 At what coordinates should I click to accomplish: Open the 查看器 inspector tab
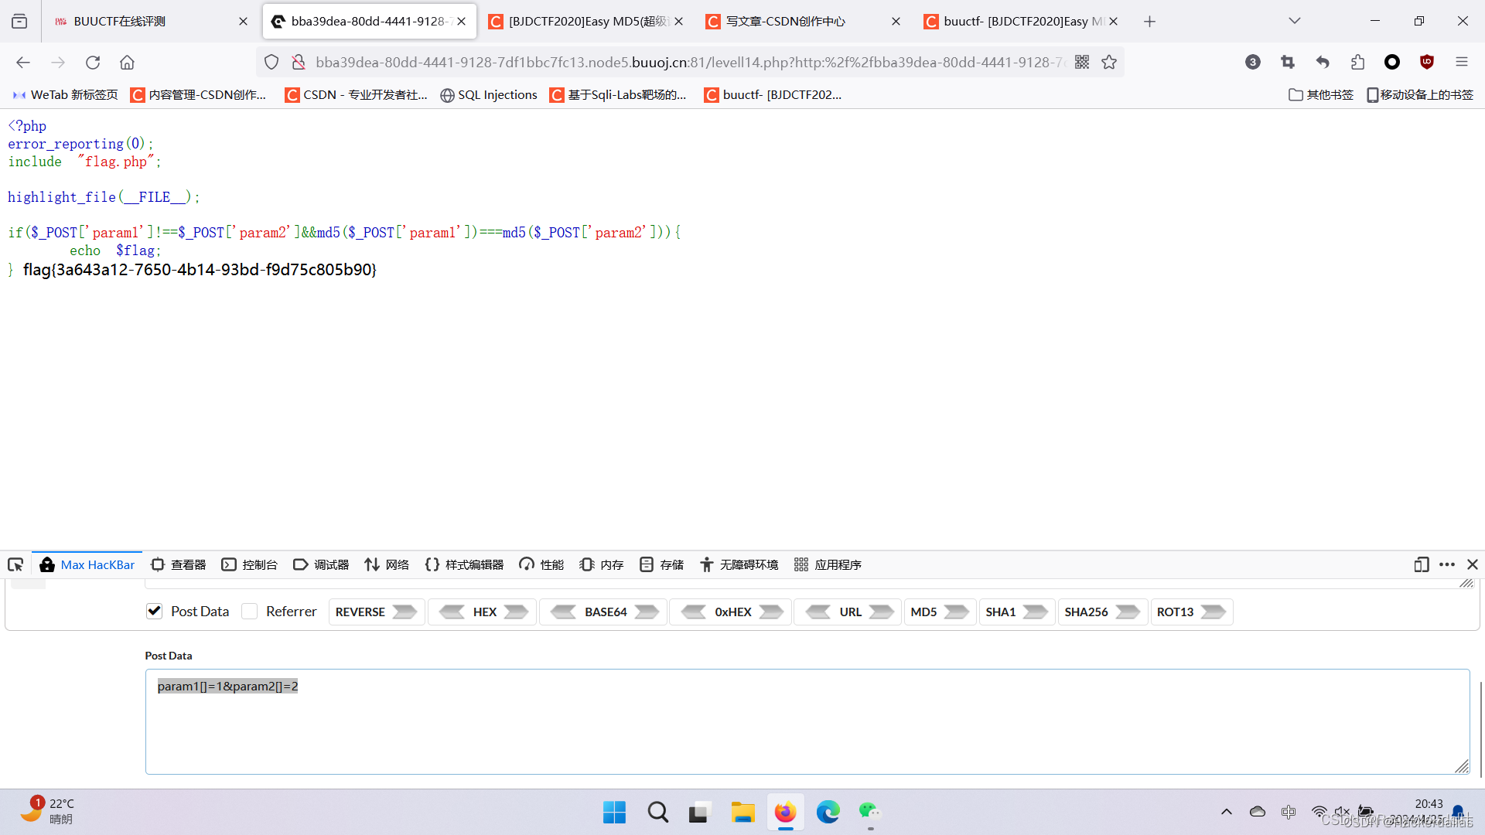click(179, 564)
